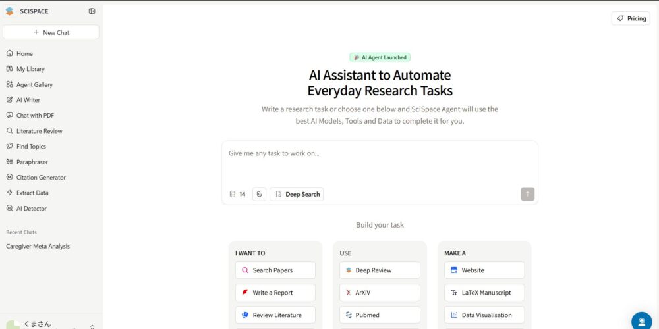Open Agent Gallery from the sidebar
This screenshot has width=659, height=329.
[x=34, y=84]
